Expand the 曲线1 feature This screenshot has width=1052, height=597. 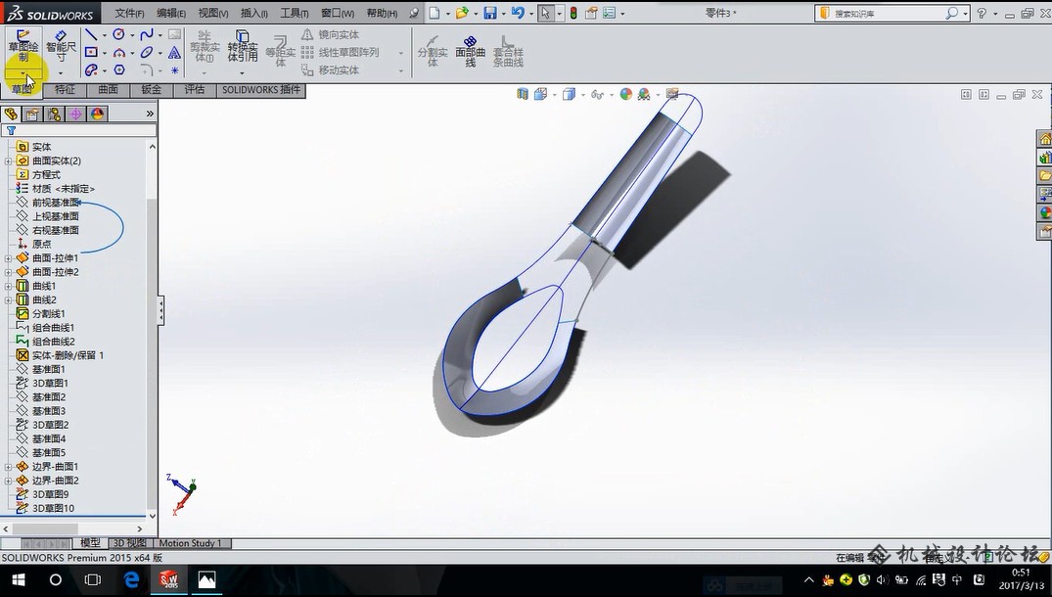coord(8,287)
